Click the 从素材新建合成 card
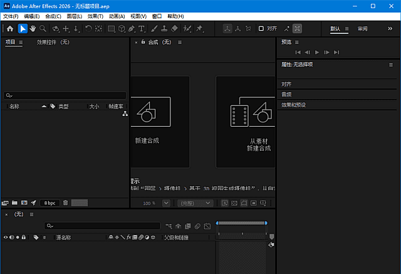Screen dimensions: 401x274 (x=246, y=122)
